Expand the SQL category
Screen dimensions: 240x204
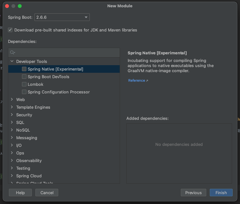[x=12, y=122]
